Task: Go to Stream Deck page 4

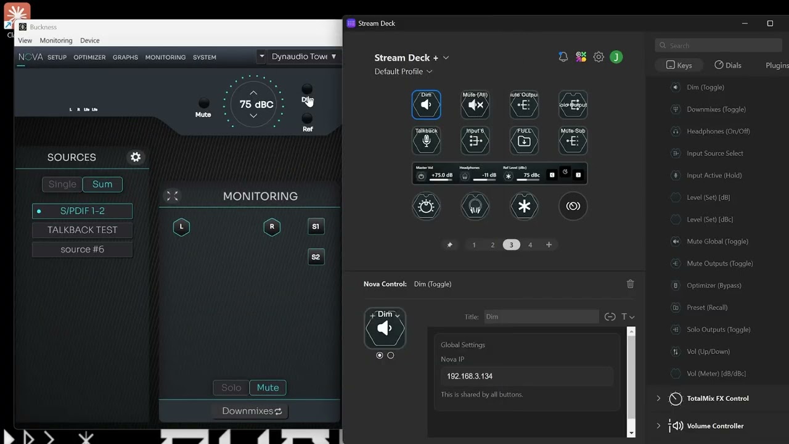Action: [530, 245]
